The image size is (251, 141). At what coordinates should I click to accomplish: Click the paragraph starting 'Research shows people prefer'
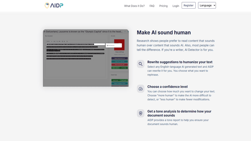(x=176, y=45)
